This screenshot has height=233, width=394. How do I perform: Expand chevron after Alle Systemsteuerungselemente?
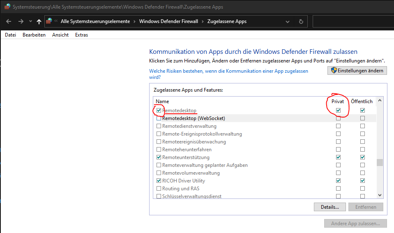coord(134,22)
